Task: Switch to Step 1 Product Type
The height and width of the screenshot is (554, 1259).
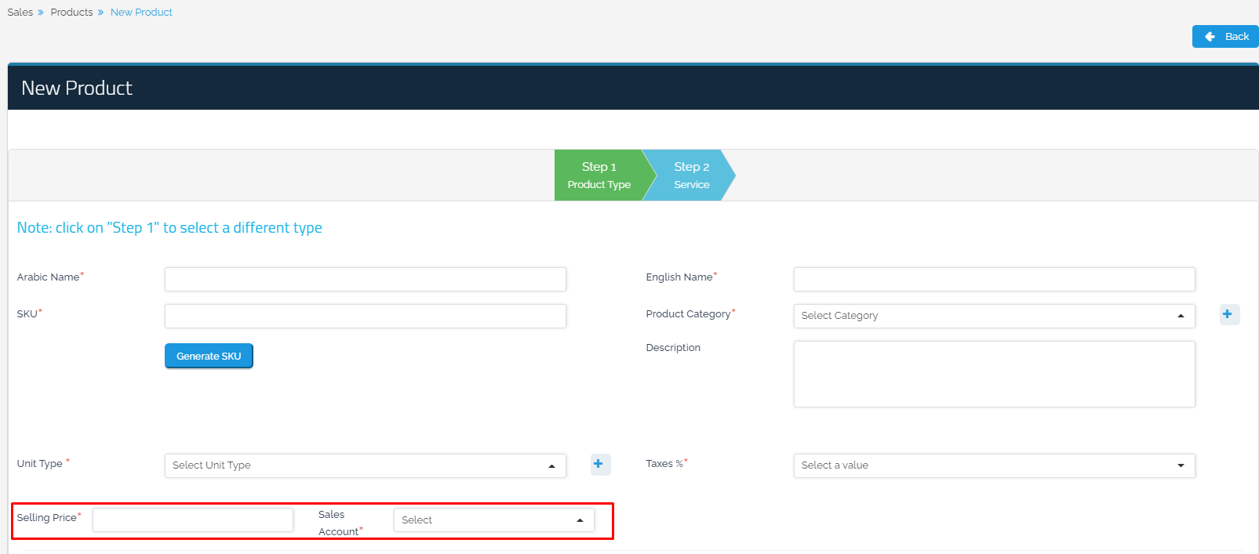Action: click(x=599, y=176)
